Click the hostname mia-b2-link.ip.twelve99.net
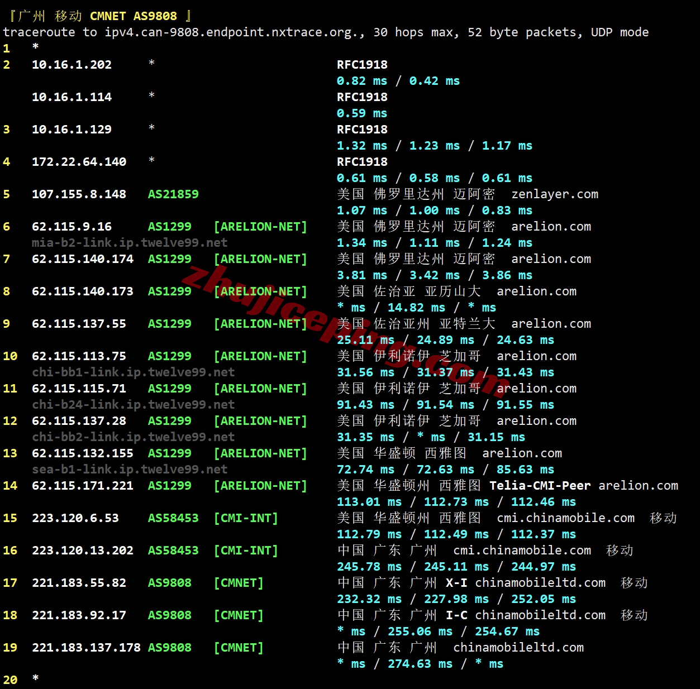Screen dimensions: 700x689 click(130, 243)
